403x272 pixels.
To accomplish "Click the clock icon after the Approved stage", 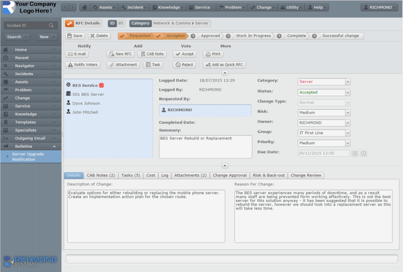I will (x=227, y=36).
